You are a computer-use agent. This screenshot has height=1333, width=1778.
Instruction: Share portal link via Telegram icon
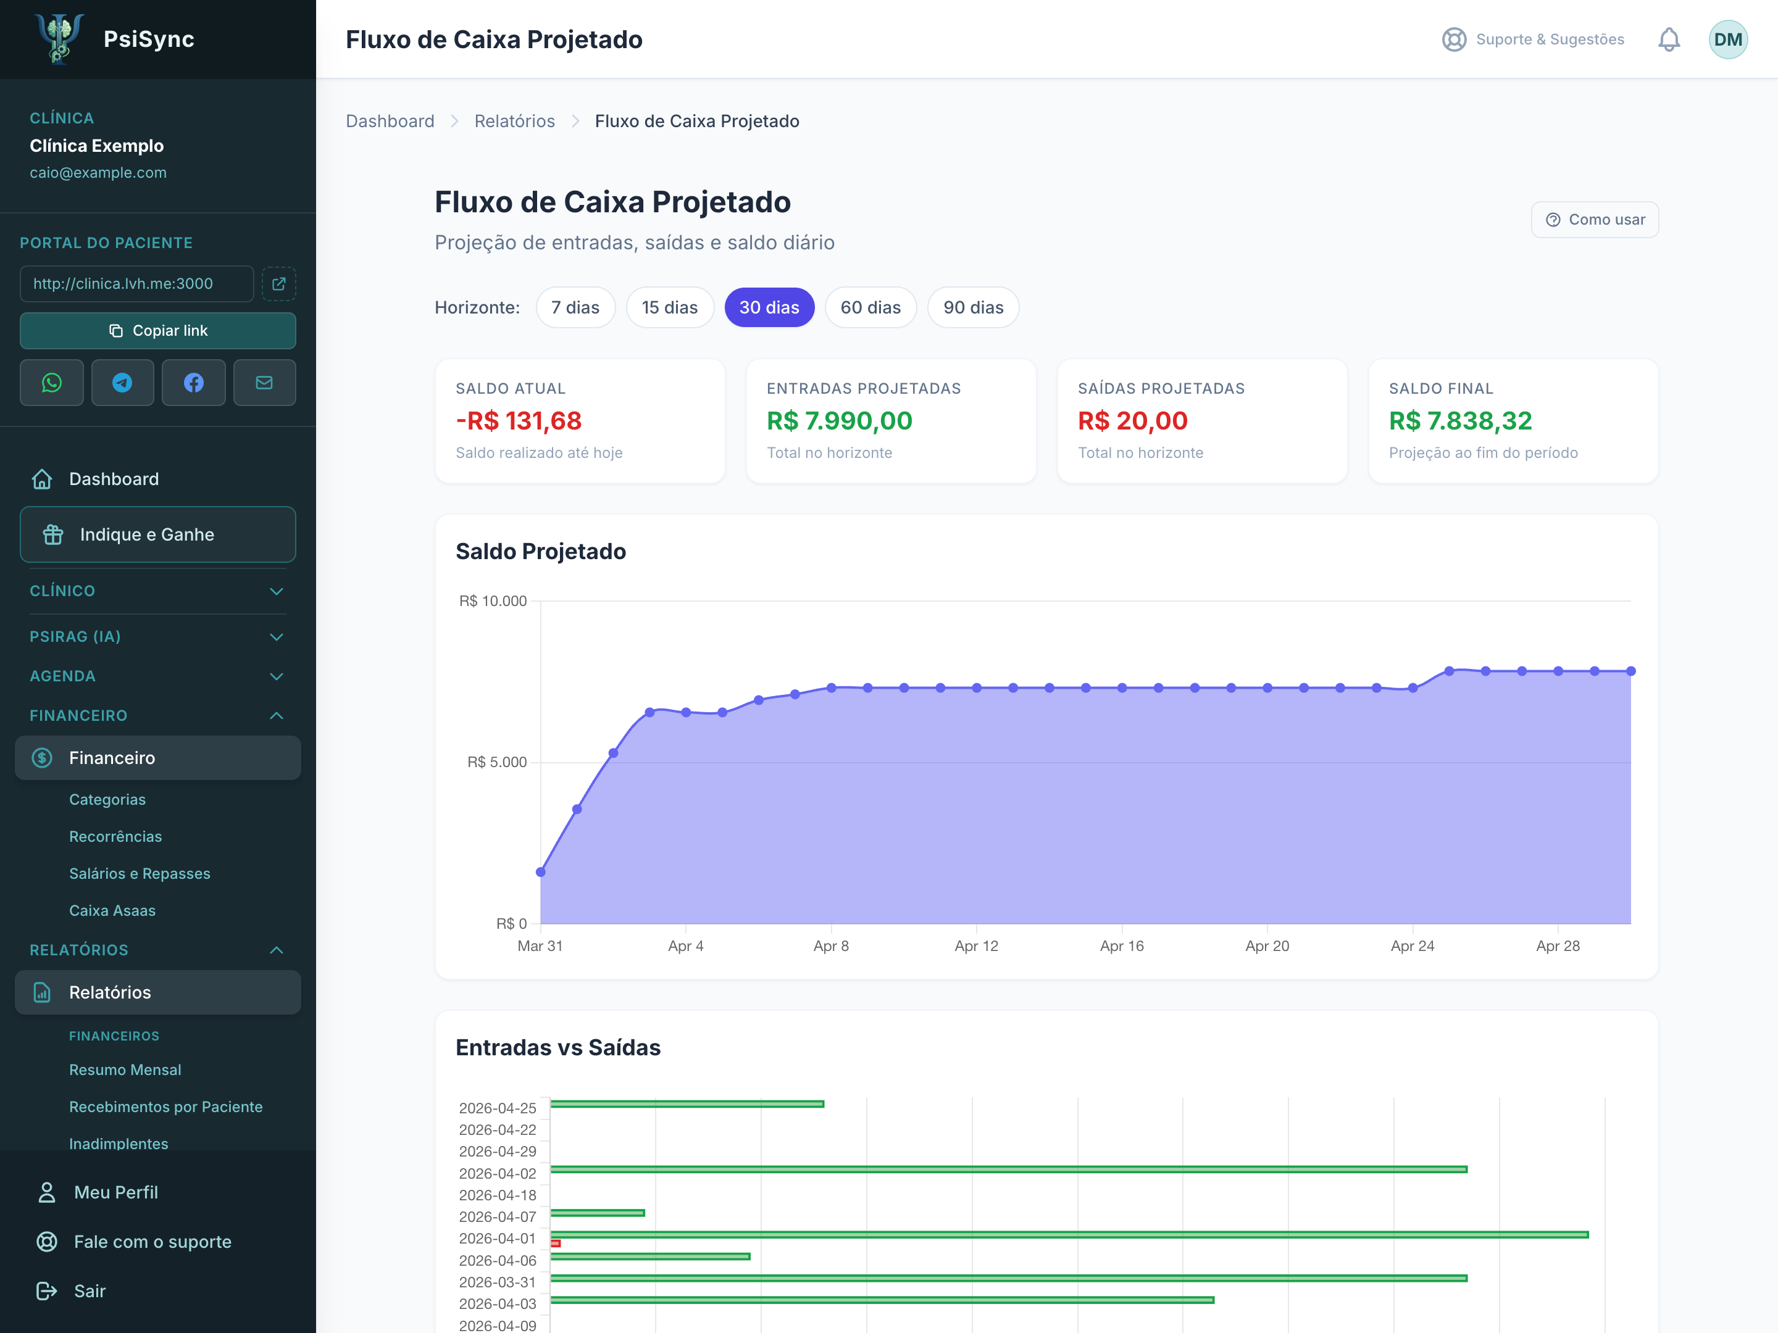[122, 383]
